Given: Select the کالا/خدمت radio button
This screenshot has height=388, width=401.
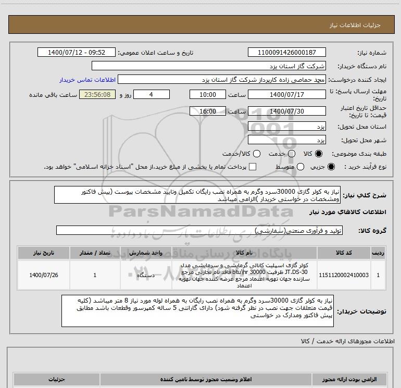Looking at the screenshot, I should 257,154.
